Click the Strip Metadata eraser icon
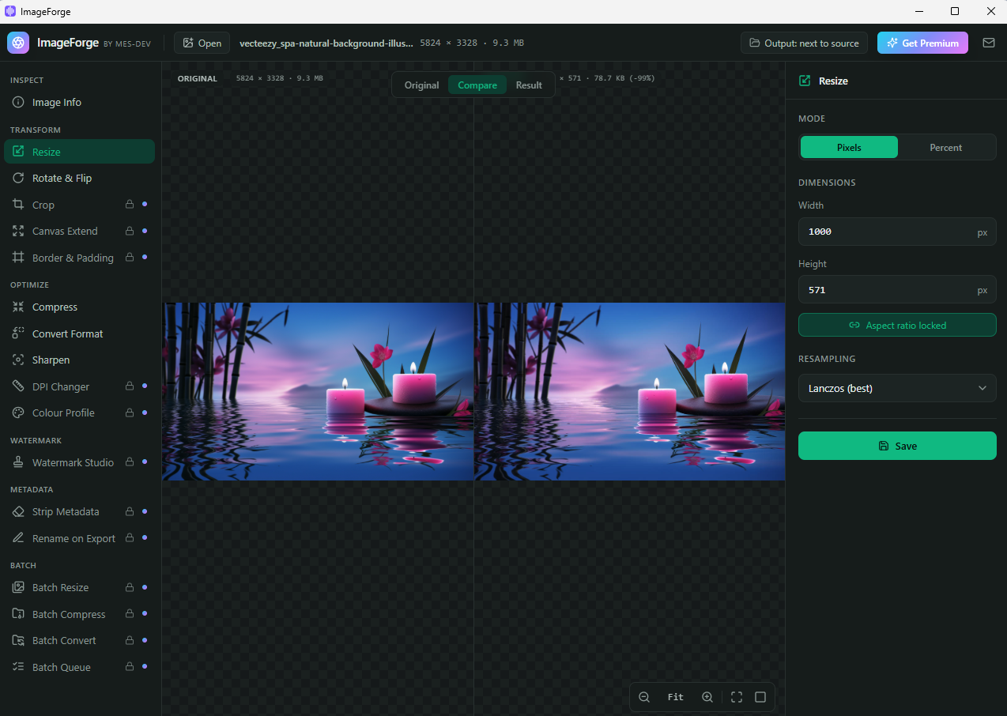Viewport: 1007px width, 716px height. click(18, 512)
